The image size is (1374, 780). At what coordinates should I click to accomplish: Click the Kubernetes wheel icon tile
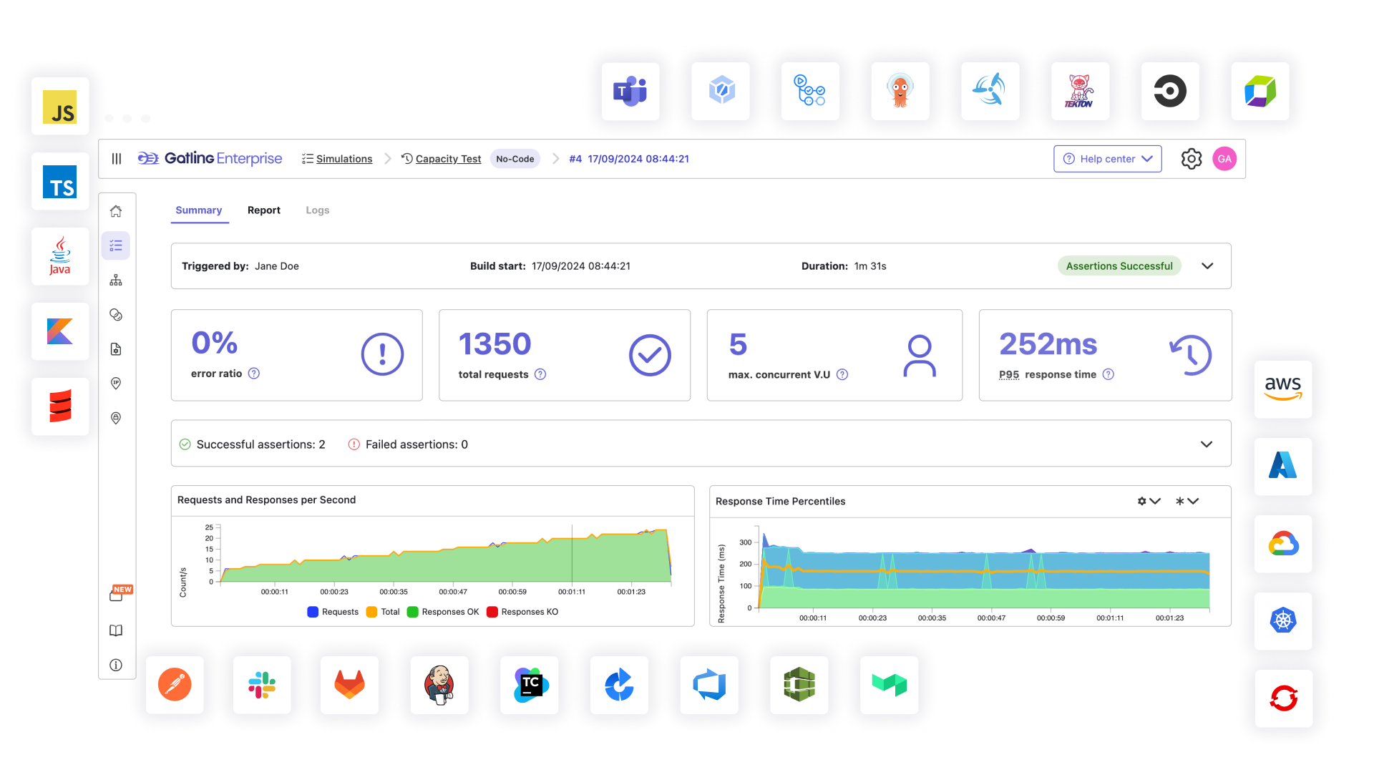(1283, 621)
